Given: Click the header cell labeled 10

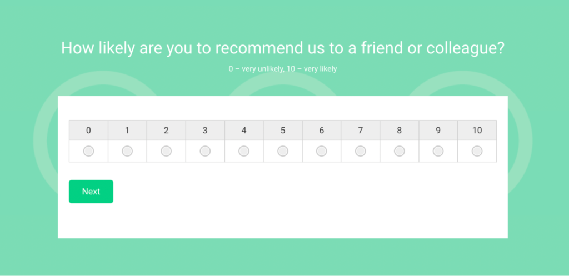Looking at the screenshot, I should (x=477, y=131).
